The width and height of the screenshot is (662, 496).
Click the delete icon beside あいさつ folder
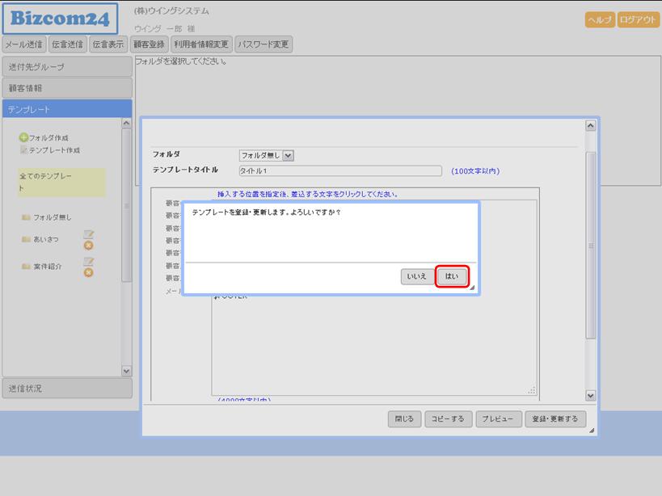[89, 245]
